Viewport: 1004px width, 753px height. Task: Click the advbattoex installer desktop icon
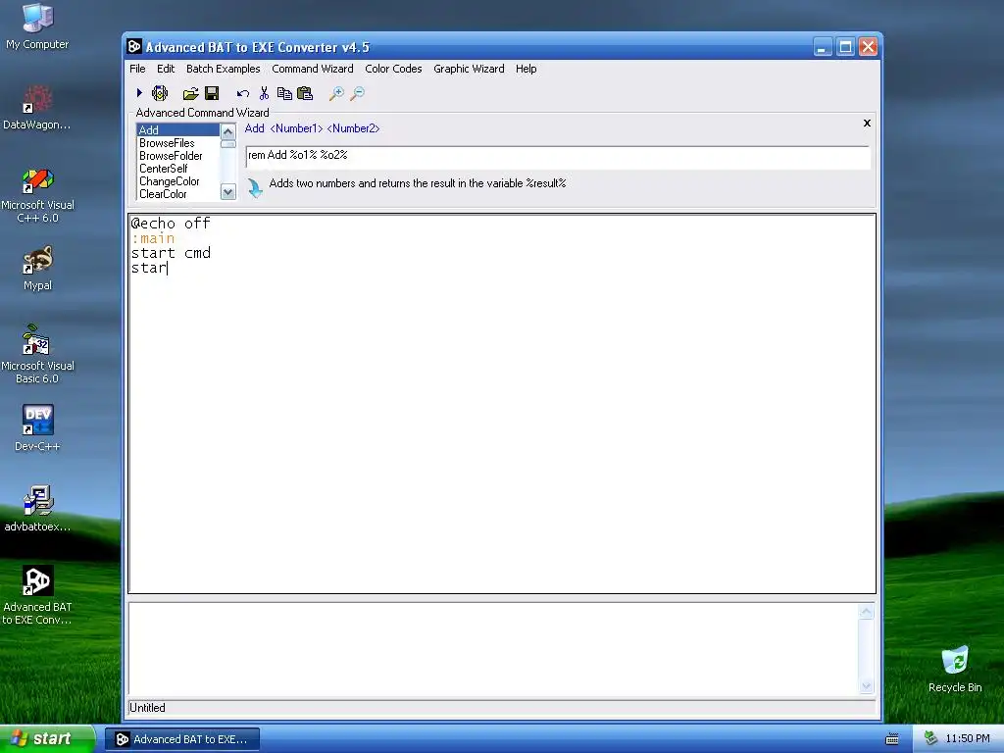[37, 509]
